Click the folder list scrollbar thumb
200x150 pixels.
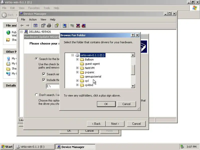133,70
